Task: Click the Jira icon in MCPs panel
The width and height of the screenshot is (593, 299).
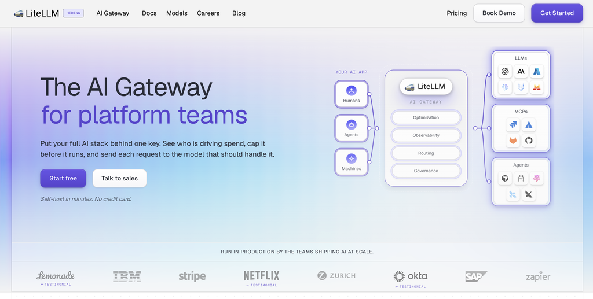Action: (513, 124)
